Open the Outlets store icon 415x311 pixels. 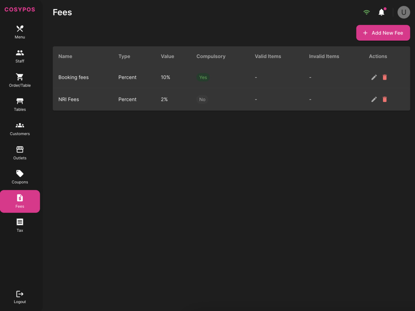pos(20,149)
